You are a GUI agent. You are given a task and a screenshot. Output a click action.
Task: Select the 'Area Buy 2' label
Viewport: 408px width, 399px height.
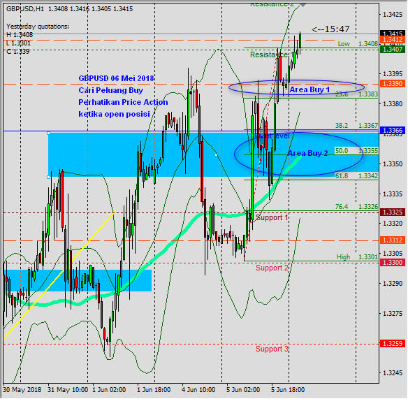(307, 153)
